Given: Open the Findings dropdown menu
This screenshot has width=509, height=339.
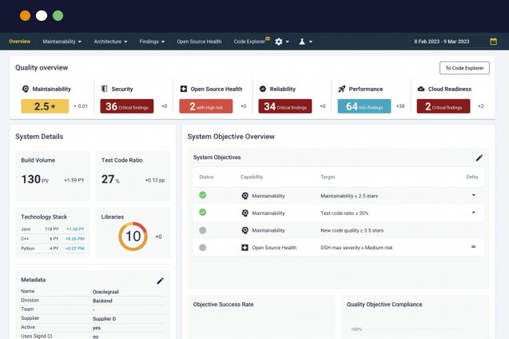Looking at the screenshot, I should 152,42.
